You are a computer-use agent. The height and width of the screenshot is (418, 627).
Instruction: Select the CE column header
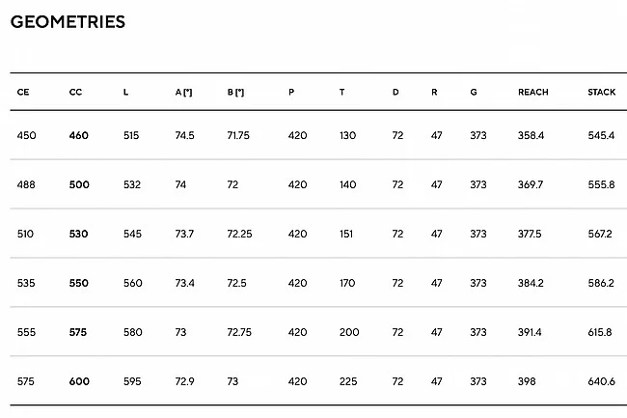(x=23, y=92)
